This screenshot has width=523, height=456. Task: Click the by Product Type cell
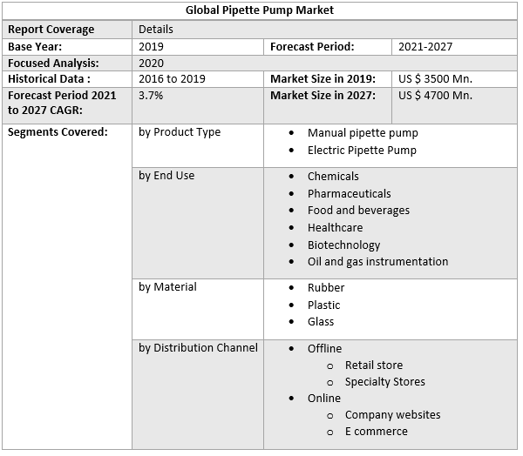[180, 132]
